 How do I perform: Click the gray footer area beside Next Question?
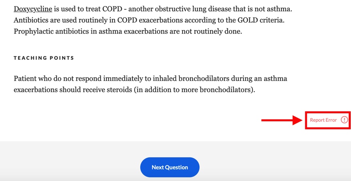tap(268, 161)
